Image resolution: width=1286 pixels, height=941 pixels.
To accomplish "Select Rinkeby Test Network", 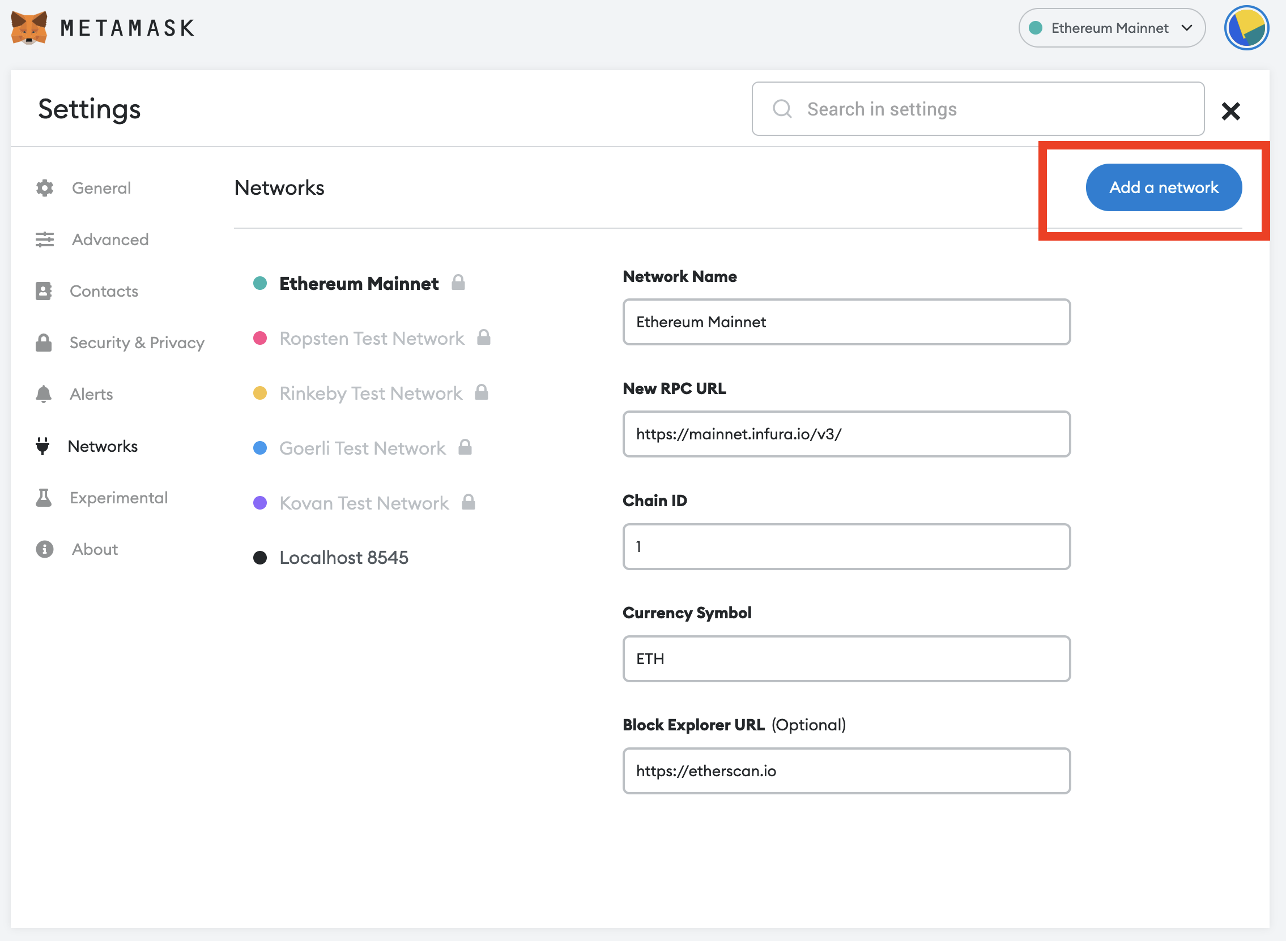I will 371,393.
